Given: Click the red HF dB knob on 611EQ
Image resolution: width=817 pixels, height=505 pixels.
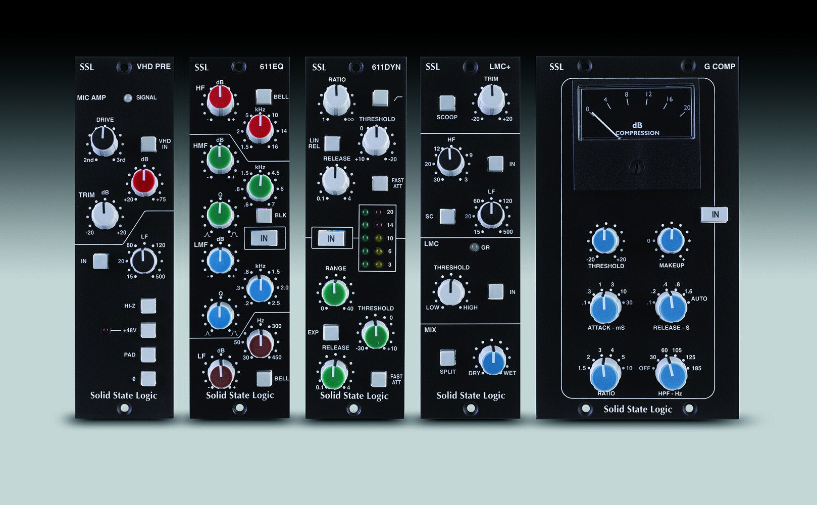Looking at the screenshot, I should (x=221, y=99).
